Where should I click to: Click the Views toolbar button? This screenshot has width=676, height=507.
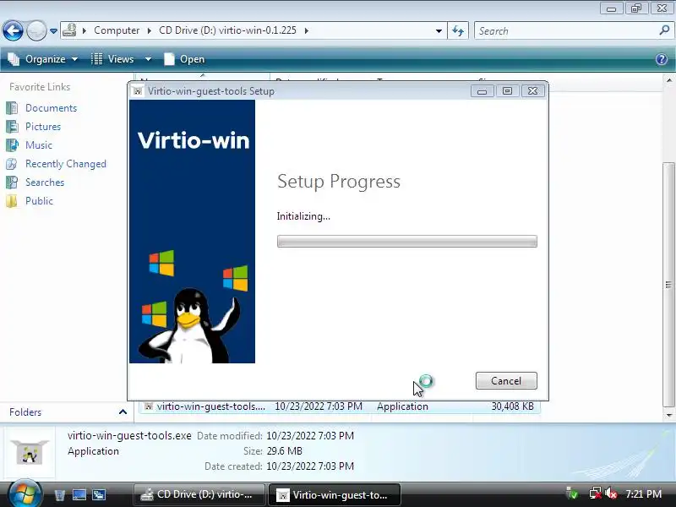point(113,59)
